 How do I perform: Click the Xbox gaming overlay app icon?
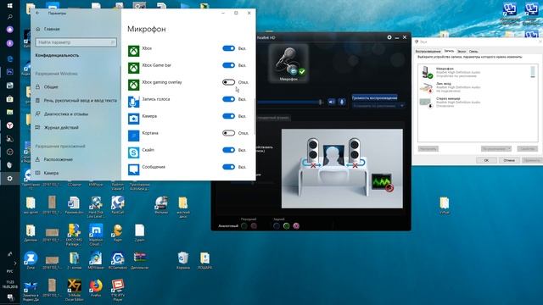coord(134,85)
